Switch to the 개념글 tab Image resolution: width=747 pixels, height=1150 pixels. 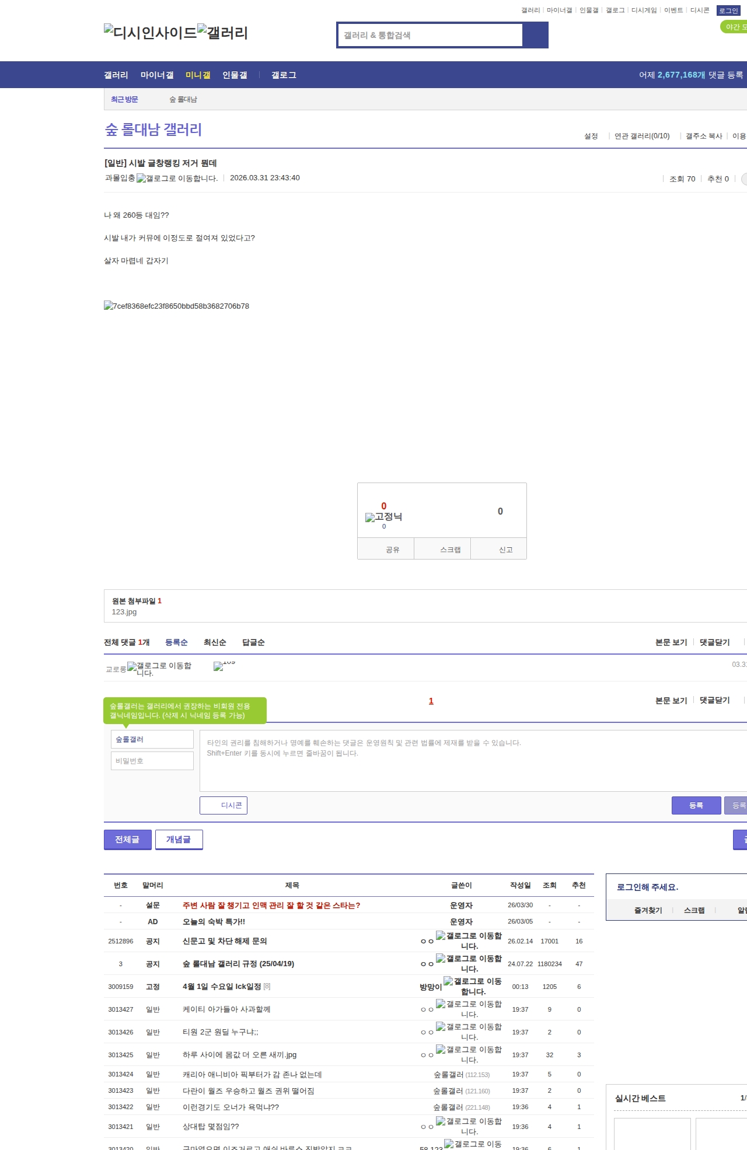click(179, 840)
